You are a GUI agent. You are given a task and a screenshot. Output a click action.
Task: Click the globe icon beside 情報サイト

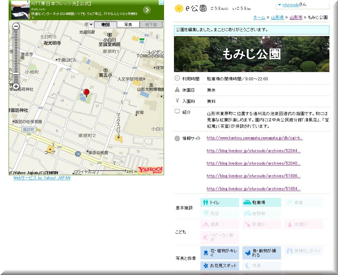point(177,138)
